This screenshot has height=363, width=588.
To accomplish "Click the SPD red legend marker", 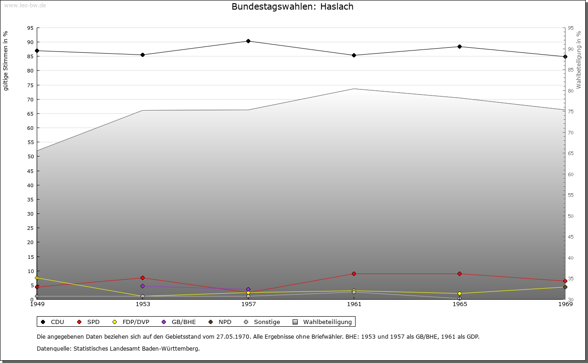I will [x=79, y=322].
